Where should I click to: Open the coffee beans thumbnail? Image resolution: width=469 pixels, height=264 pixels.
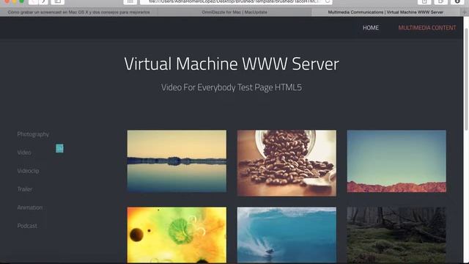pos(287,163)
